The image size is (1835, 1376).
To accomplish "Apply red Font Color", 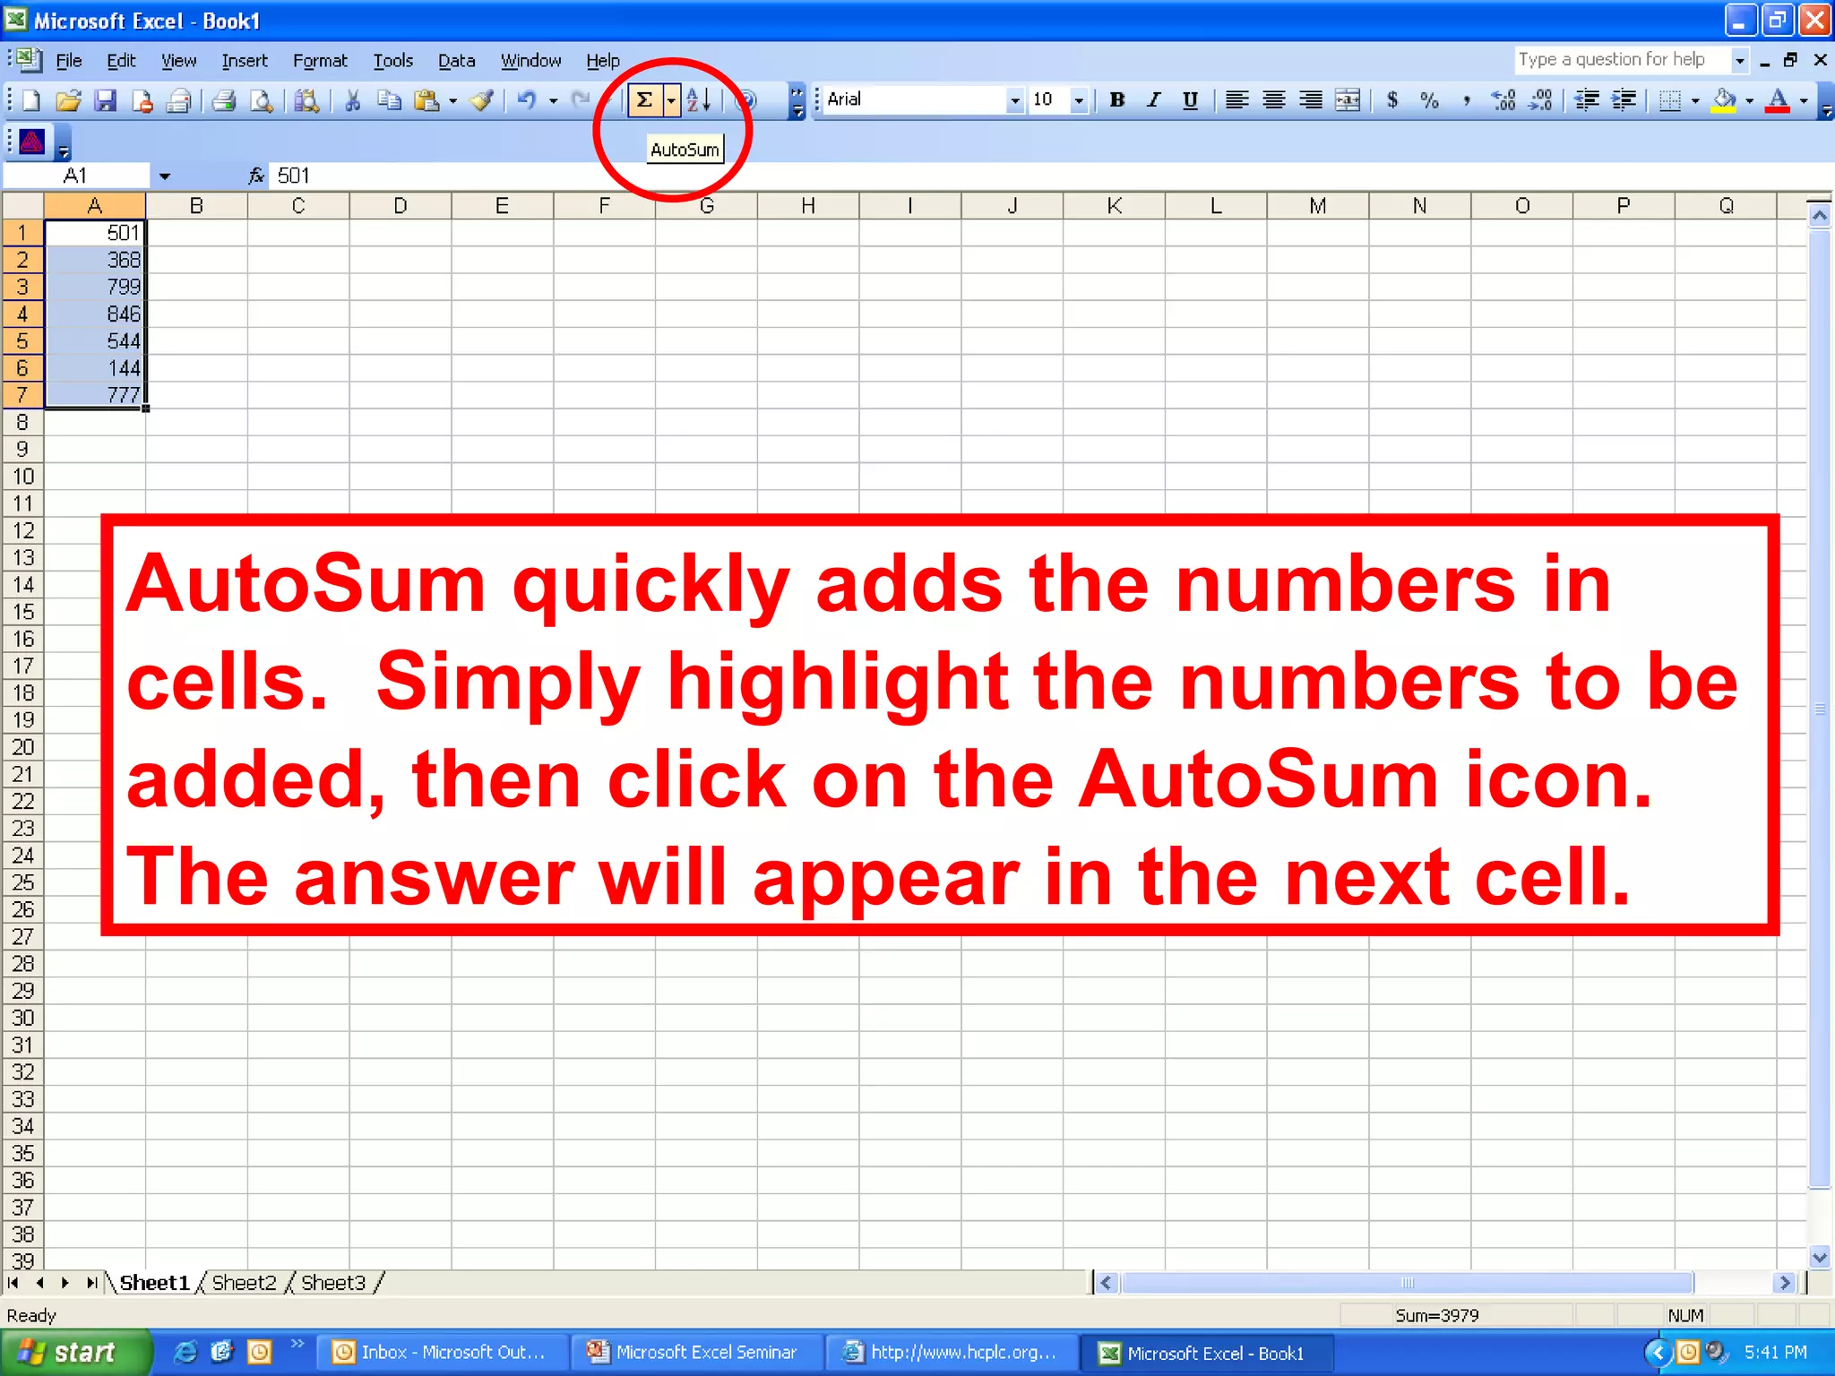I will (1779, 100).
